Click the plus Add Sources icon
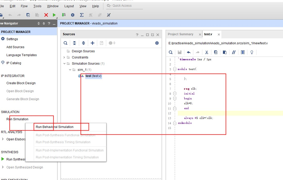Image resolution: width=283 pixels, height=180 pixels. coord(93,43)
